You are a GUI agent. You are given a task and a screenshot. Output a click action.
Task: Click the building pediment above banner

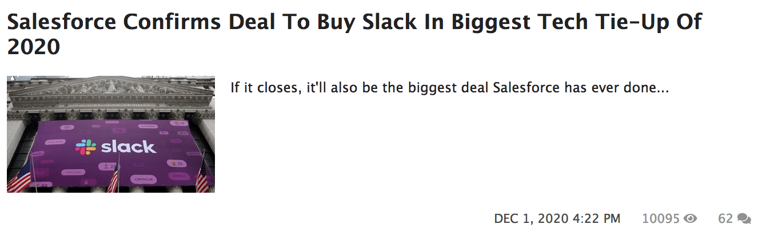(x=111, y=88)
